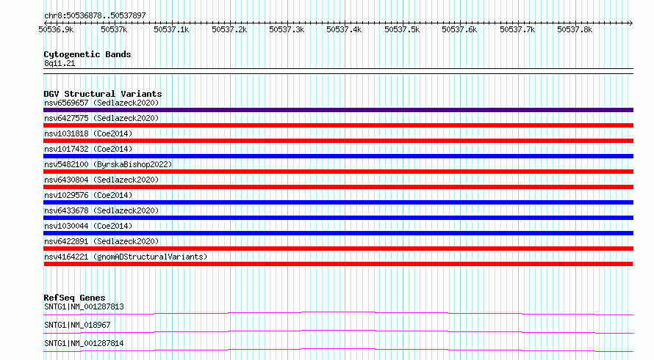Open variant label nsv6433678 (Sedlazeck2020)

coord(101,210)
